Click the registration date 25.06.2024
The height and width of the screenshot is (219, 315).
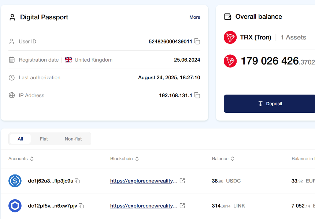pos(187,60)
